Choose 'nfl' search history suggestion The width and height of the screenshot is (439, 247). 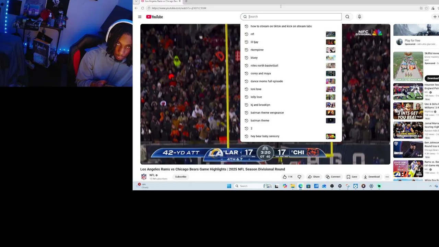291,34
